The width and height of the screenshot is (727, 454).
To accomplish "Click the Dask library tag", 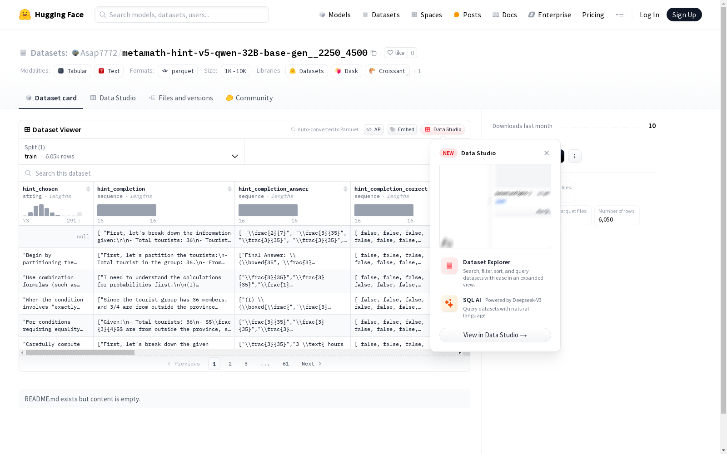I will (x=347, y=71).
